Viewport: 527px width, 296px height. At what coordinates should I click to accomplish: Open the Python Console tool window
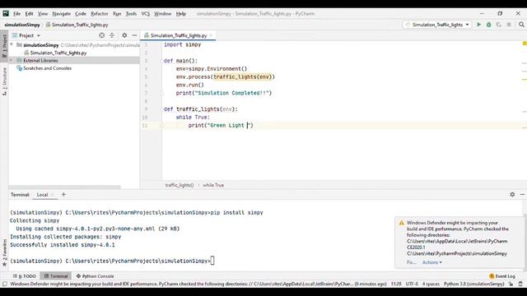point(95,276)
